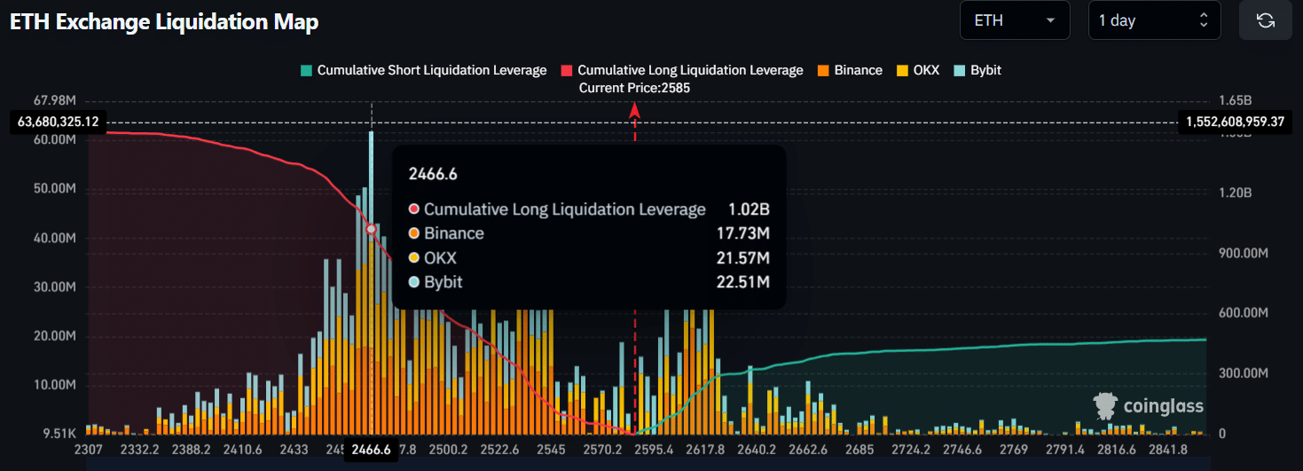Click the 2307 x-axis price label
The height and width of the screenshot is (471, 1303).
[x=89, y=450]
